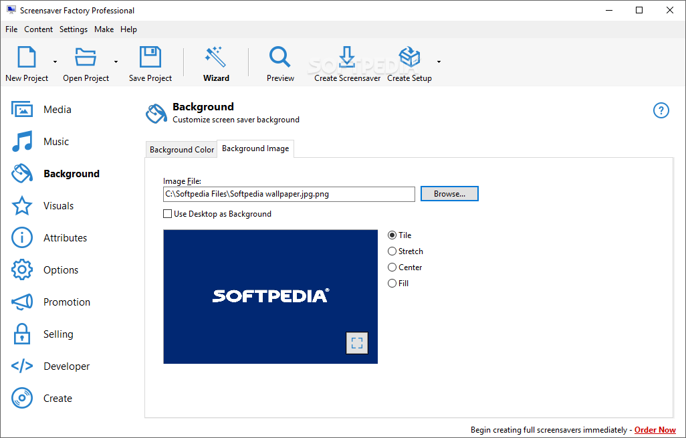This screenshot has width=686, height=438.
Task: Select the Stretch radio option
Action: pos(392,251)
